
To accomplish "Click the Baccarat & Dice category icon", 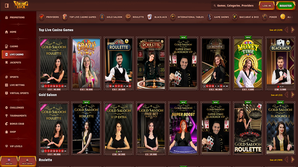I will coord(235,17).
